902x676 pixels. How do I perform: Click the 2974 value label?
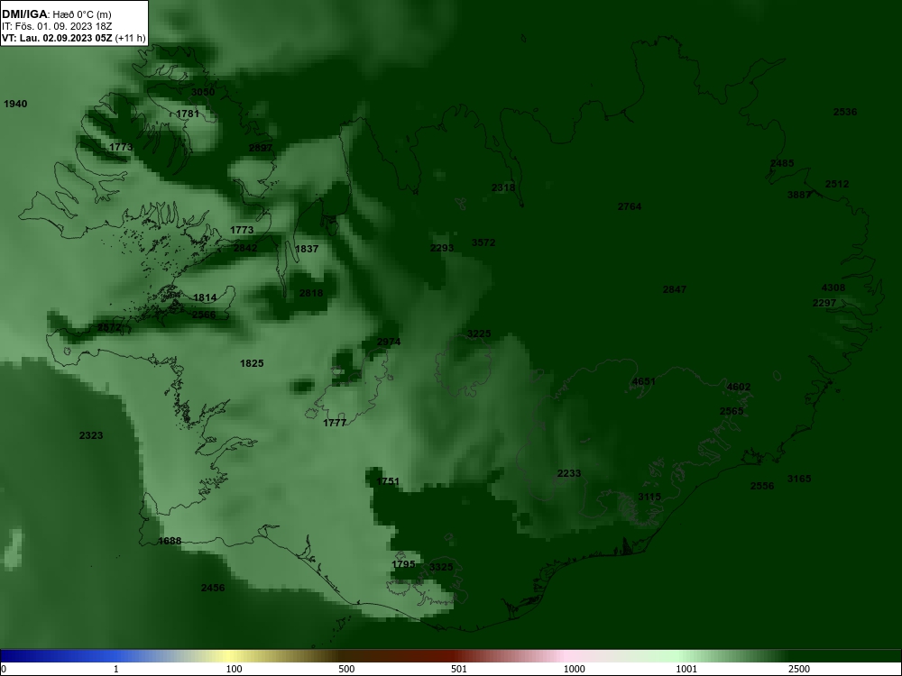click(388, 342)
